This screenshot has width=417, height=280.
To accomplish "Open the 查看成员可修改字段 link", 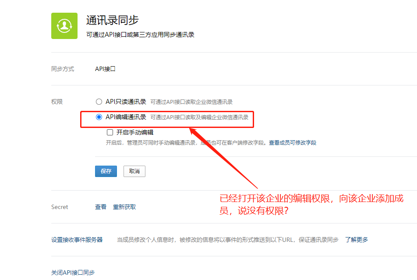I will pyautogui.click(x=293, y=143).
